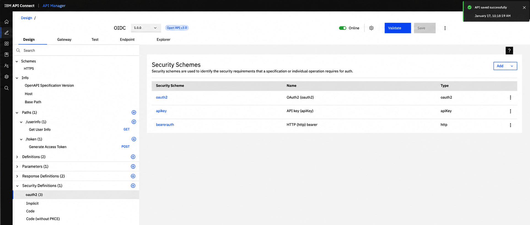This screenshot has height=225, width=530.
Task: Open the oauth2 security scheme link
Action: click(162, 97)
